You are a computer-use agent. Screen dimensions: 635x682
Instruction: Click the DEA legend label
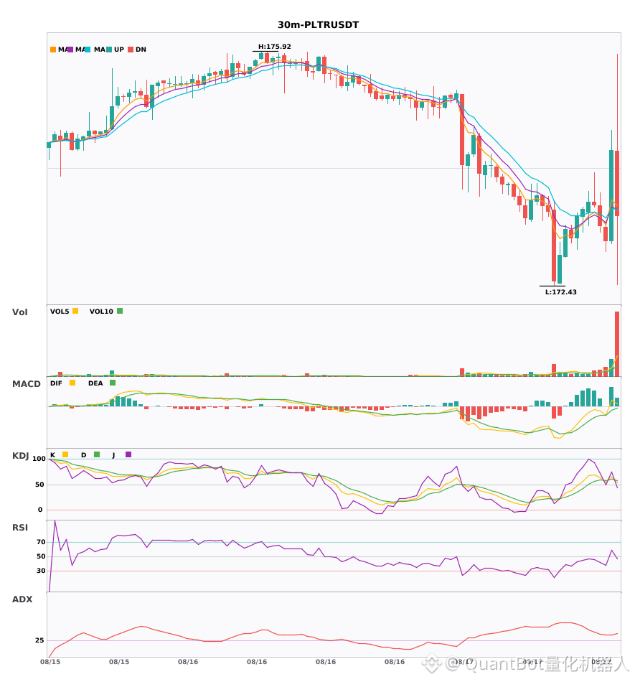point(95,383)
